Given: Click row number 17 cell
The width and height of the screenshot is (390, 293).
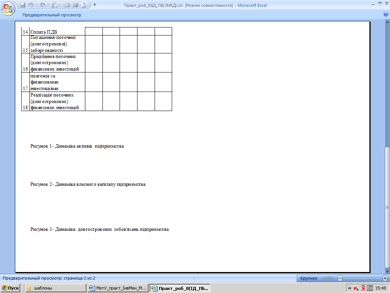Looking at the screenshot, I should click(x=26, y=82).
